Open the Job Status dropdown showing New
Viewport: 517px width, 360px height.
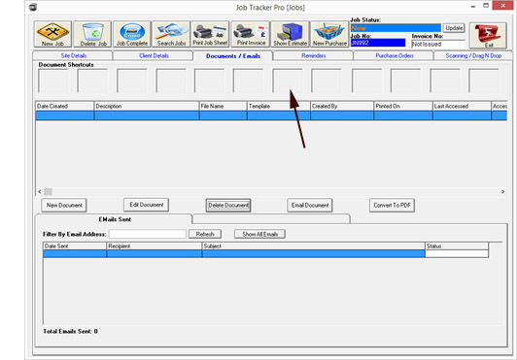pos(396,28)
